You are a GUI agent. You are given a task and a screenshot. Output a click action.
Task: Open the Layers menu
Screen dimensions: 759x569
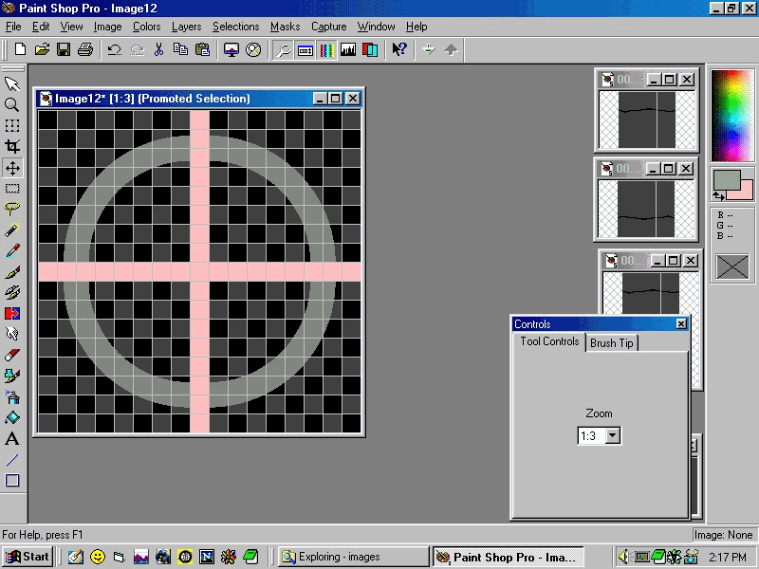186,27
